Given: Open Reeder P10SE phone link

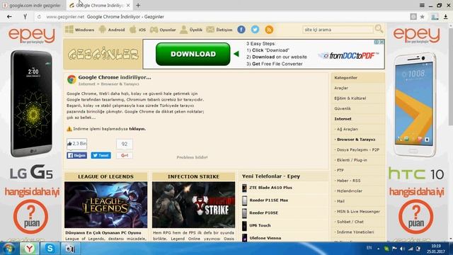Looking at the screenshot, I should click(x=264, y=212).
